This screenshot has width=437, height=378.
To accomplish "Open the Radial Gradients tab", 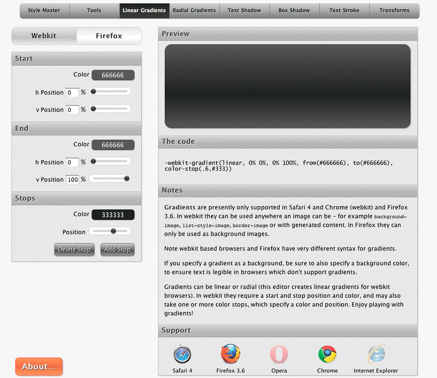I will click(194, 11).
